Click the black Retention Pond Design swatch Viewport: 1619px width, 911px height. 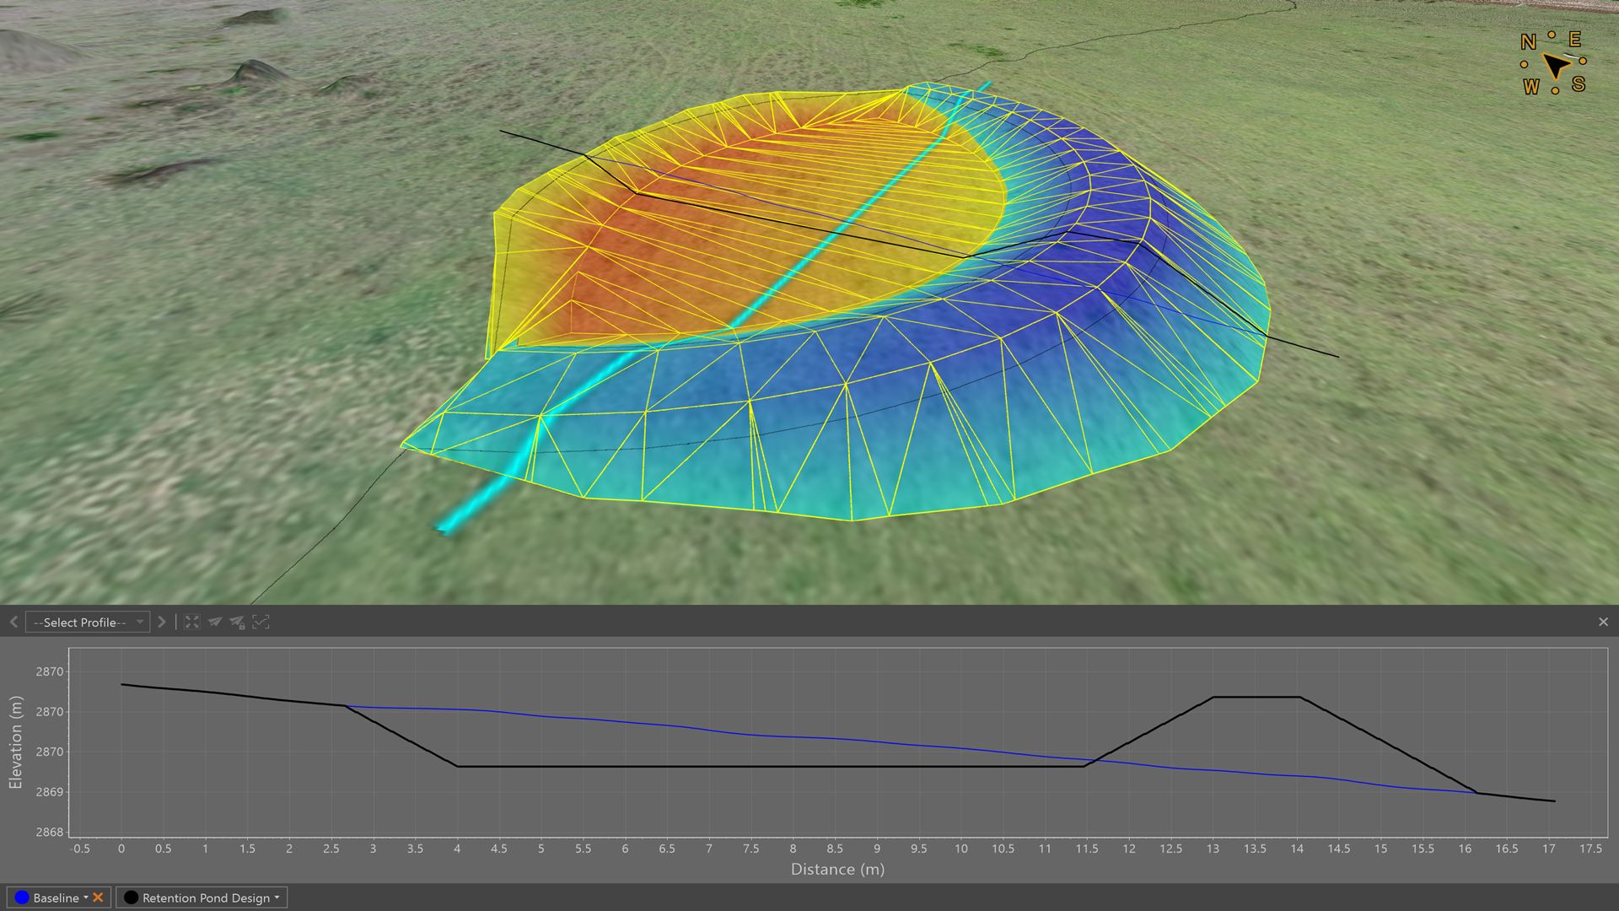(131, 898)
